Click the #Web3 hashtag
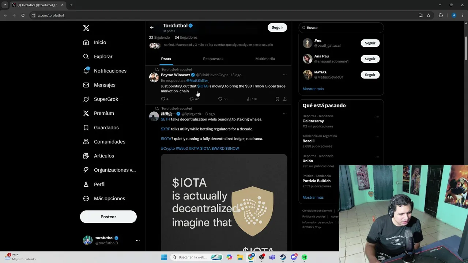 (x=182, y=149)
